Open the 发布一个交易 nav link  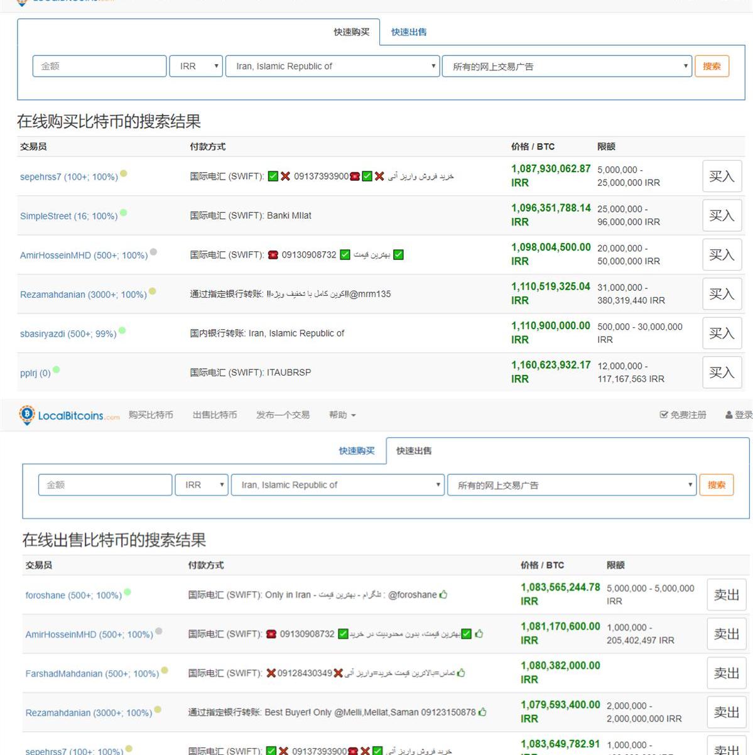(x=283, y=415)
